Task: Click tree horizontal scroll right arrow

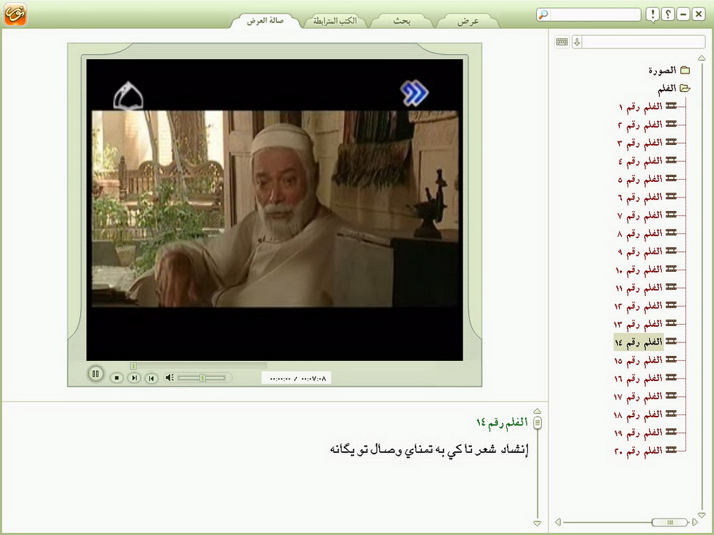Action: pyautogui.click(x=695, y=522)
